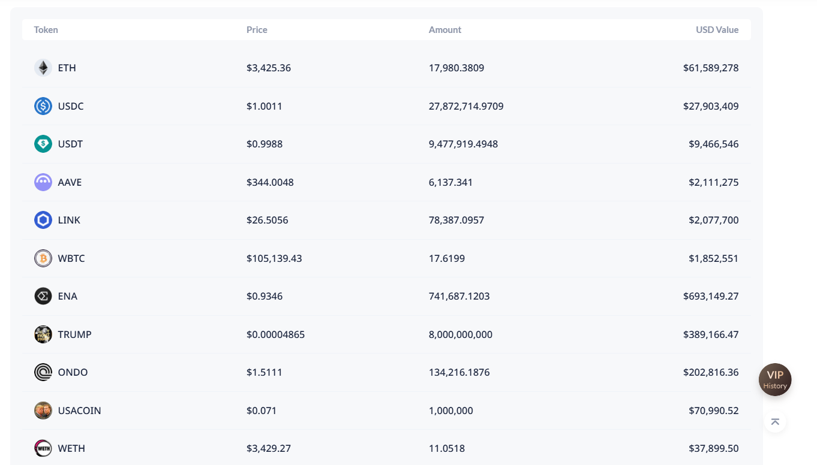Click the USACOIN token icon
The width and height of the screenshot is (817, 465).
pyautogui.click(x=43, y=410)
